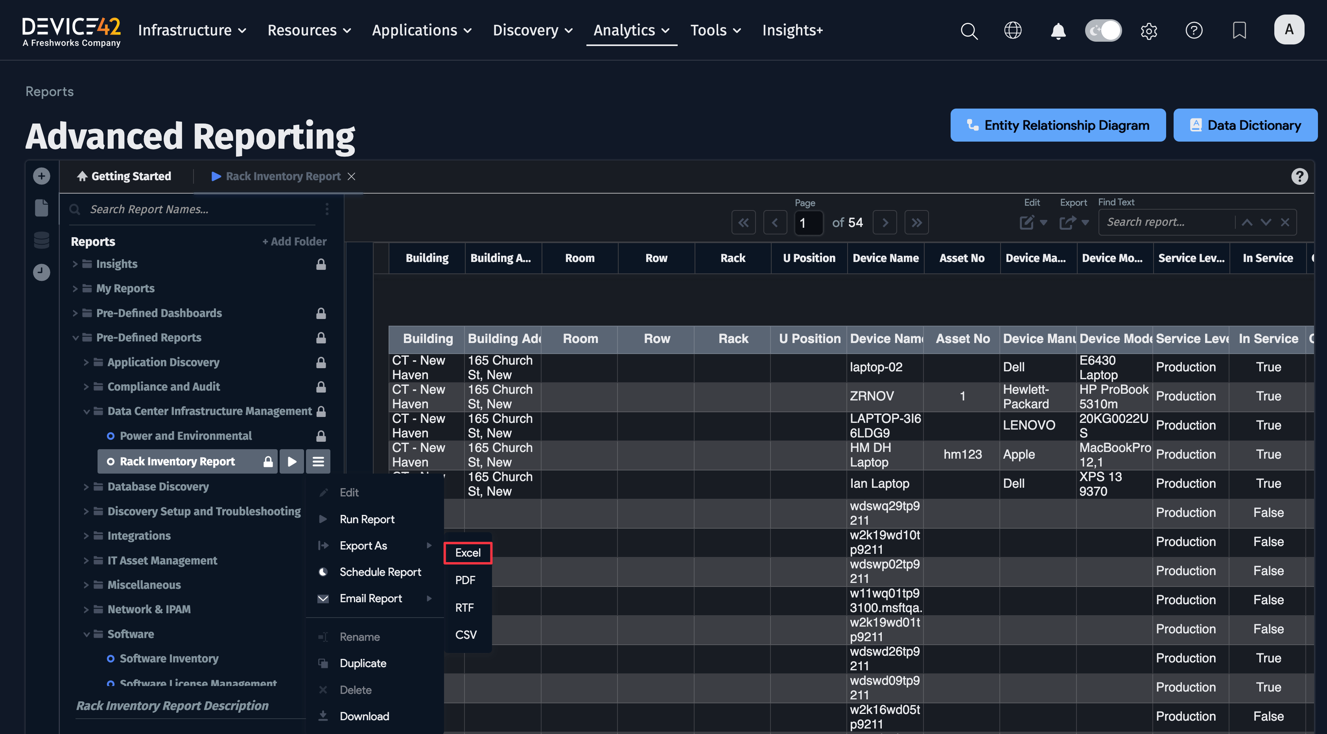Collapse Data Center Infrastructure Management folder
1327x734 pixels.
(86, 411)
